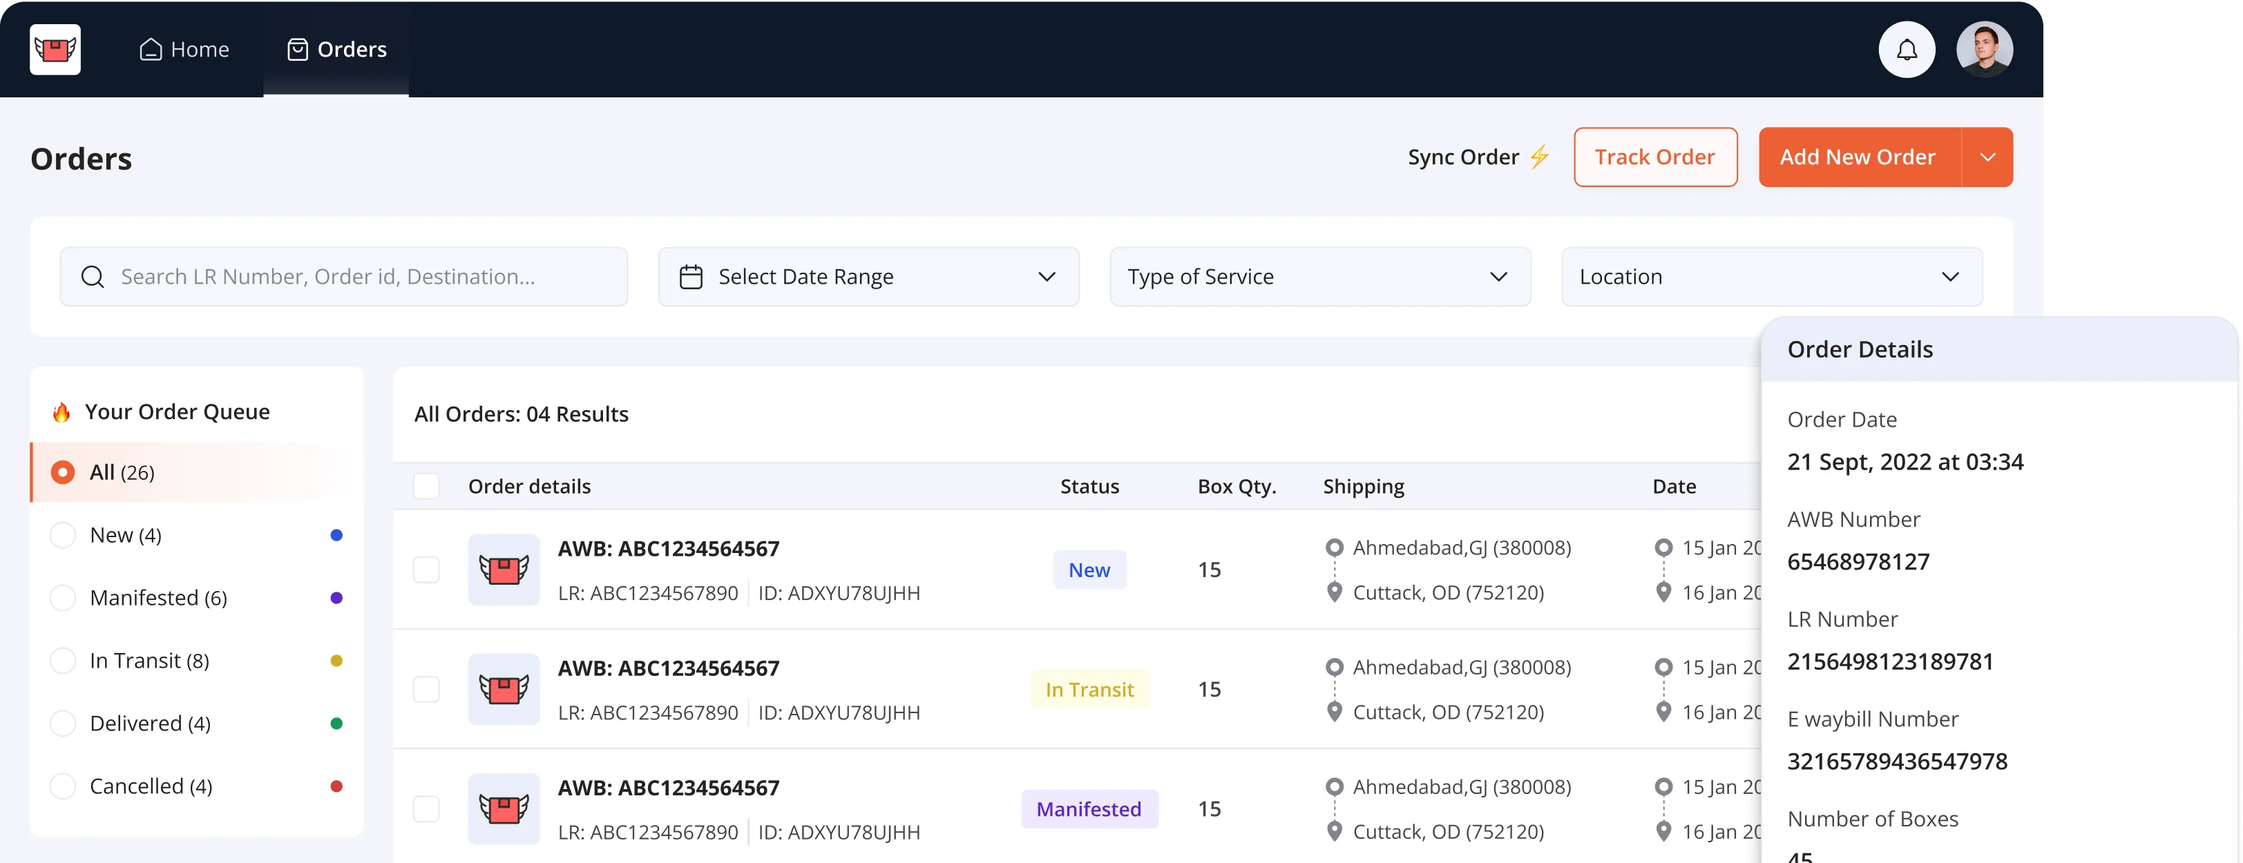The image size is (2243, 863).
Task: Click package icon of New status order
Action: pyautogui.click(x=504, y=570)
